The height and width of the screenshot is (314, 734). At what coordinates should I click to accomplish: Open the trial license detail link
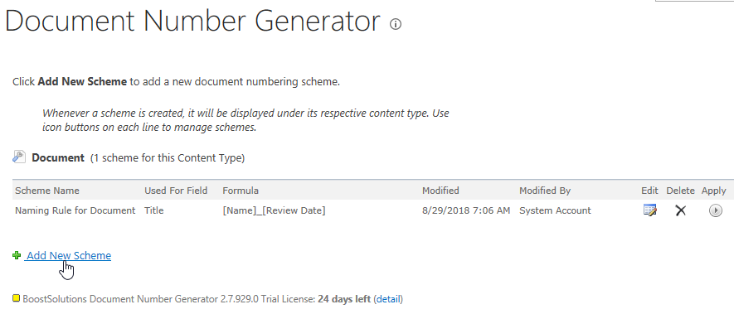388,298
